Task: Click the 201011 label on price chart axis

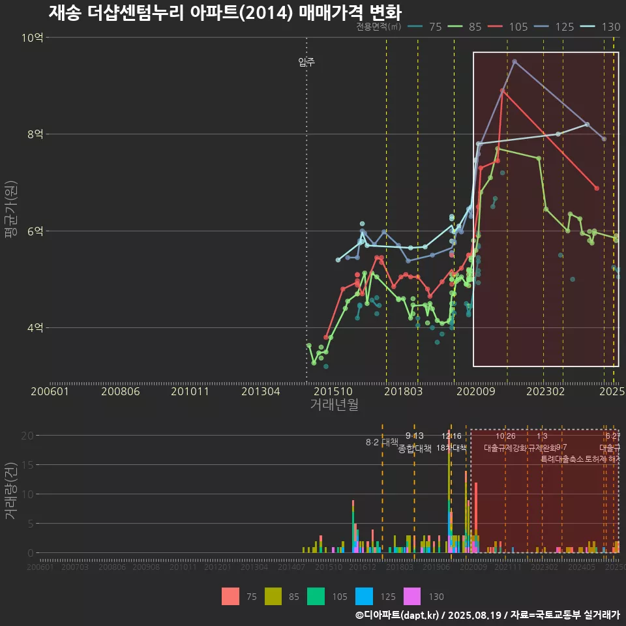Action: click(x=190, y=391)
